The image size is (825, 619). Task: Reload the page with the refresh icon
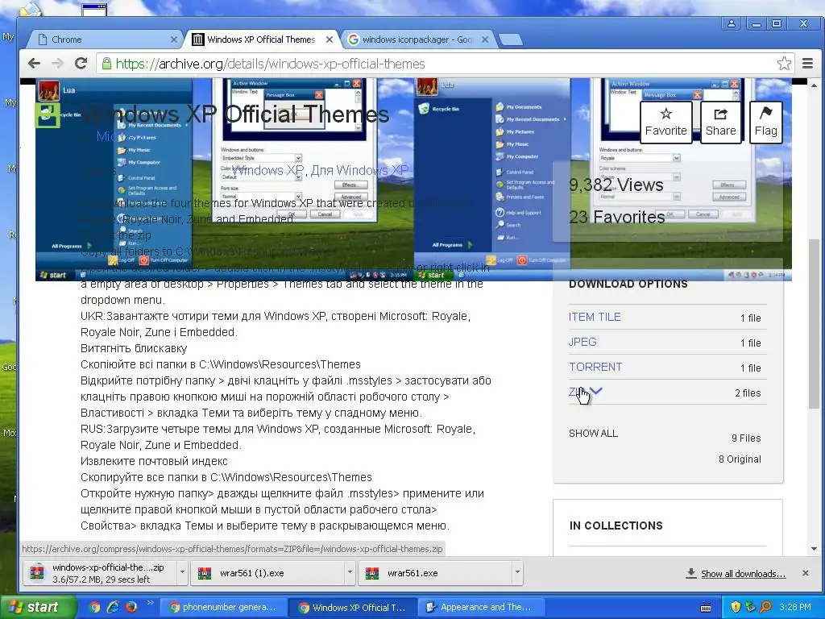[81, 64]
